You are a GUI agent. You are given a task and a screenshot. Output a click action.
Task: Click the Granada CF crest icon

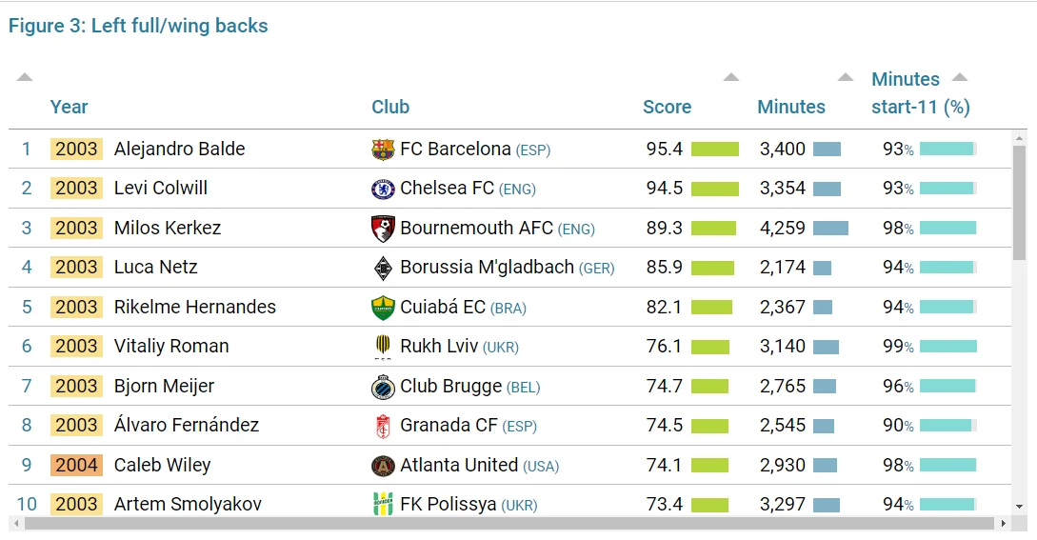[x=383, y=426]
